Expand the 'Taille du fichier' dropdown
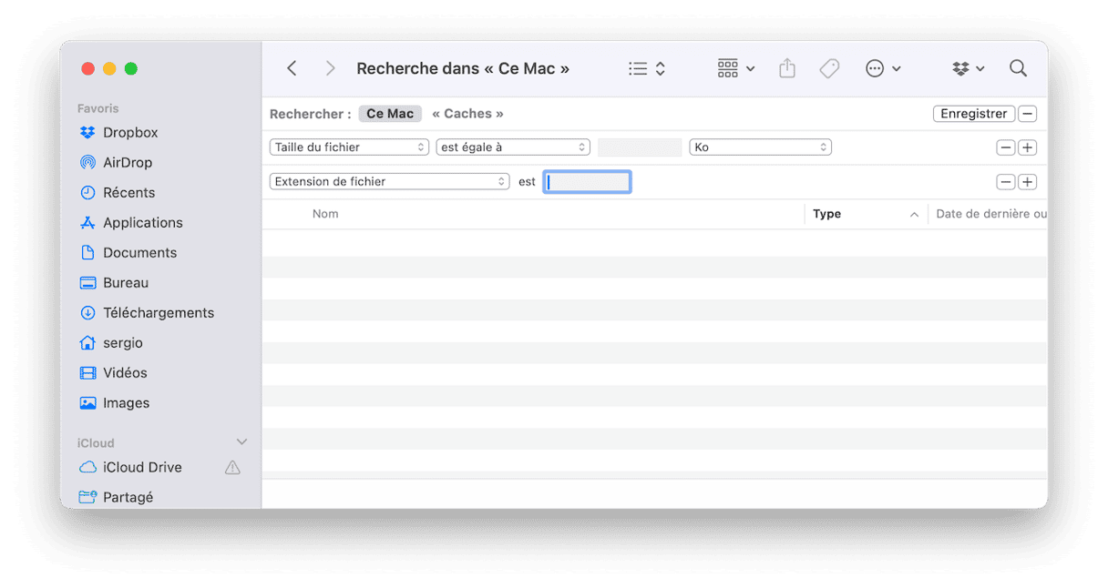The image size is (1108, 588). click(349, 147)
